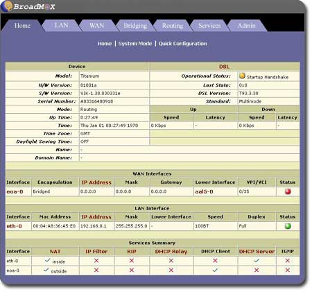This screenshot has width=312, height=292.
Task: Select the Services tab
Action: coord(209,26)
